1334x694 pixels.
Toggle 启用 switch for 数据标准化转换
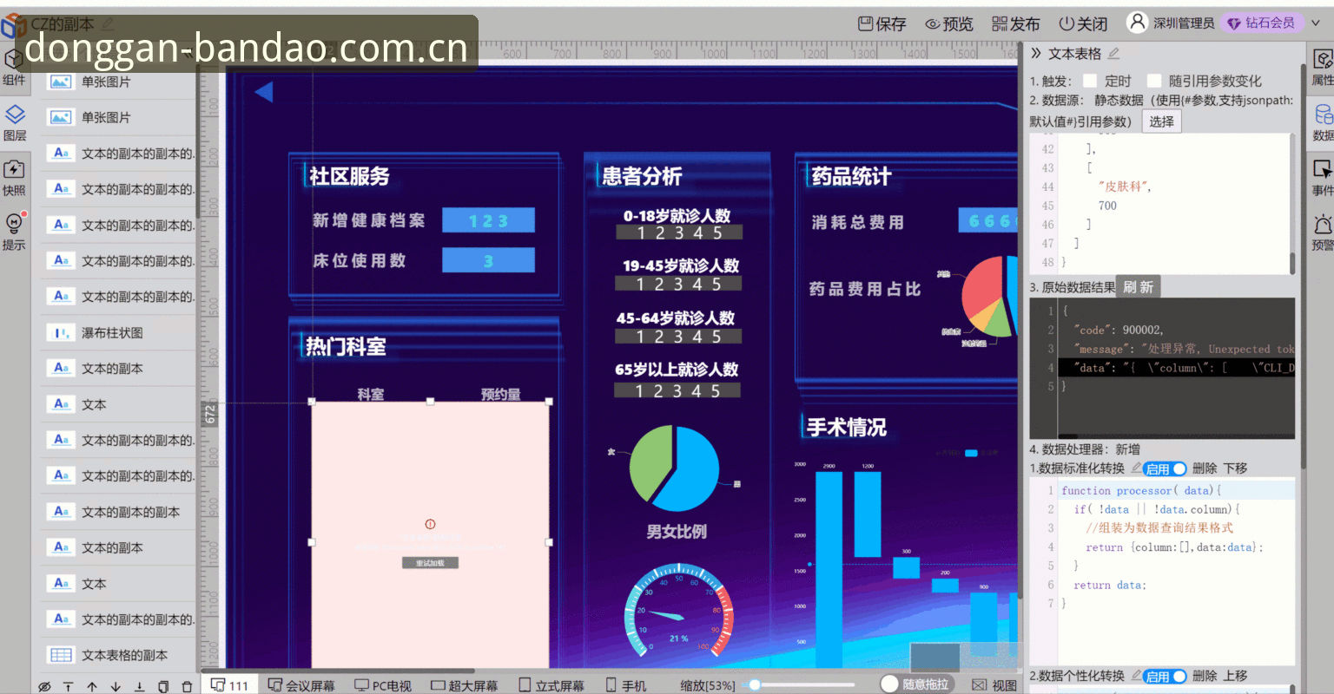1166,468
